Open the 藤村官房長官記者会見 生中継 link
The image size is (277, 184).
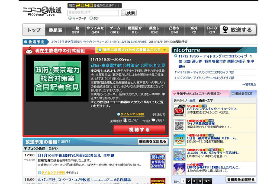tap(76, 155)
